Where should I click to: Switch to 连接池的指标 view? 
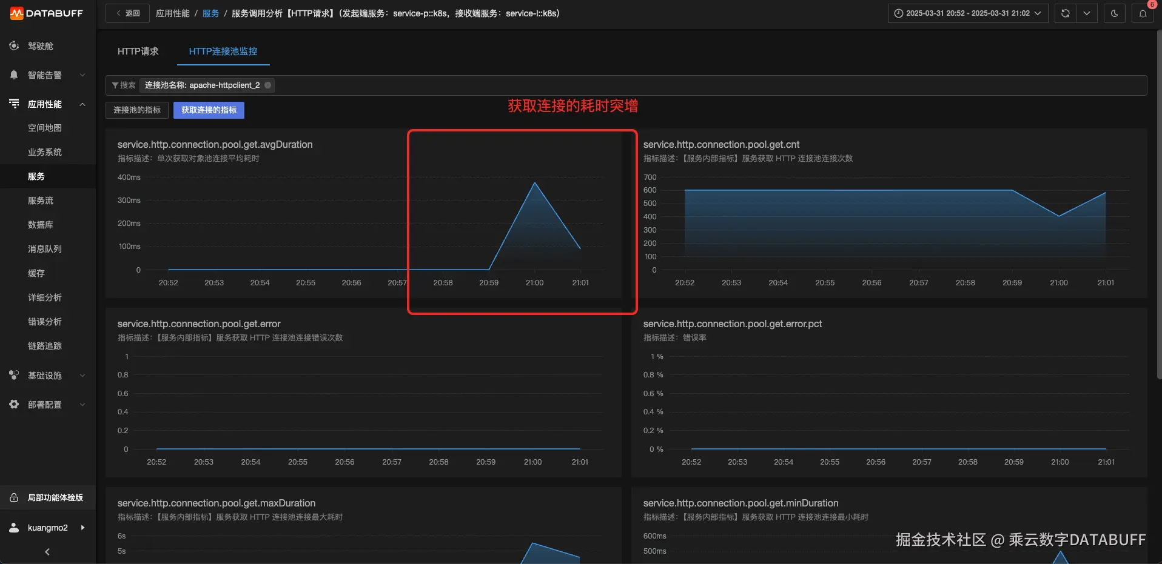tap(137, 110)
